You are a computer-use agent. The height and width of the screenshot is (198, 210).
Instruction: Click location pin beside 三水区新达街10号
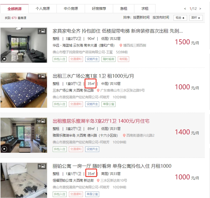(x=98, y=181)
